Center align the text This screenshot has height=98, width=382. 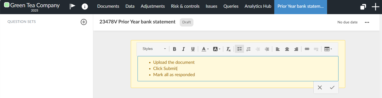[287, 49]
